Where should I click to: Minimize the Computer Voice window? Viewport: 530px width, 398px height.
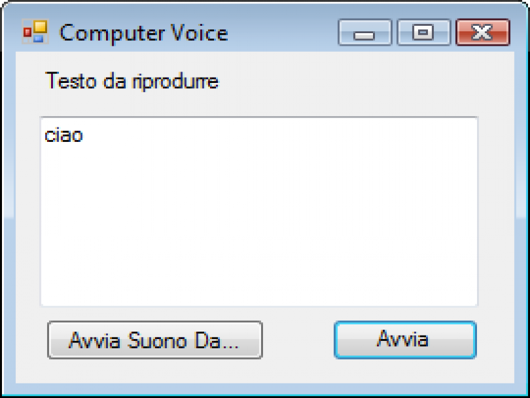[x=365, y=33]
